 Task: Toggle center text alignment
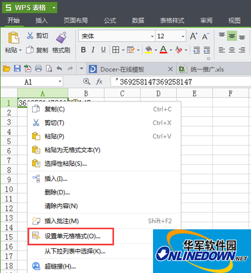coord(232,50)
